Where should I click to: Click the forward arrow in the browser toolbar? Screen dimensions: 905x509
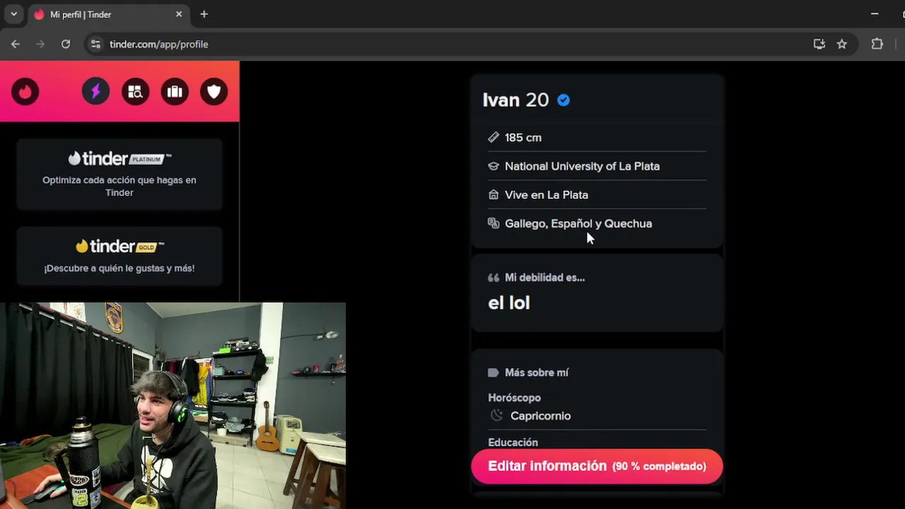click(x=40, y=44)
